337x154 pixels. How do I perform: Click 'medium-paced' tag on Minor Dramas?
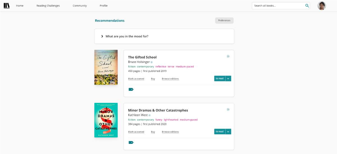coord(189,120)
